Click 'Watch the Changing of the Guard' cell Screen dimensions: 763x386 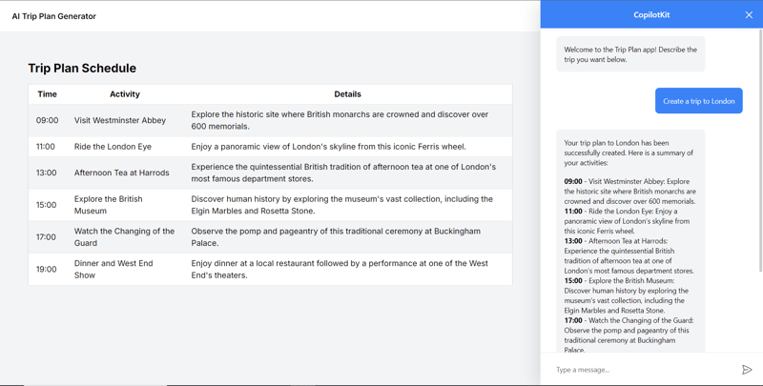click(124, 236)
